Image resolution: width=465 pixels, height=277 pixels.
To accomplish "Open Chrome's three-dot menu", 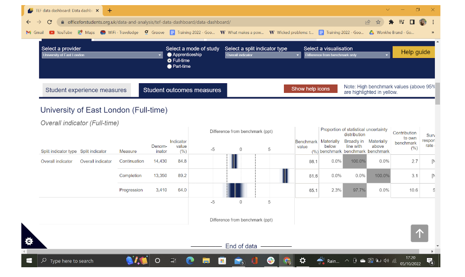I will click(x=433, y=22).
